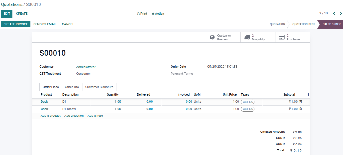Viewport: 343px width, 155px height.
Task: Delete the Chair order line
Action: click(x=300, y=109)
